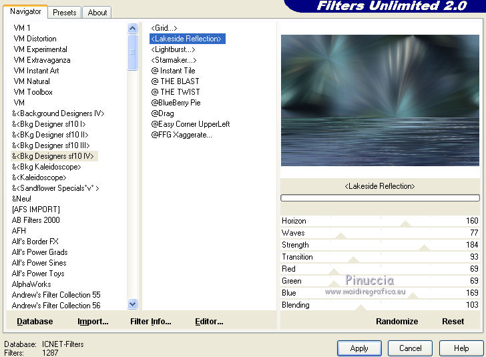Select &<Bkg Kaleidoscope> category

tap(47, 167)
